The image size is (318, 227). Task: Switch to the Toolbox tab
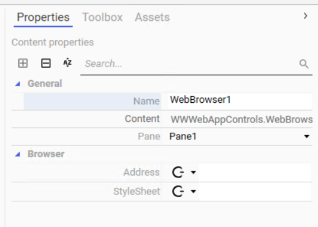(x=102, y=17)
